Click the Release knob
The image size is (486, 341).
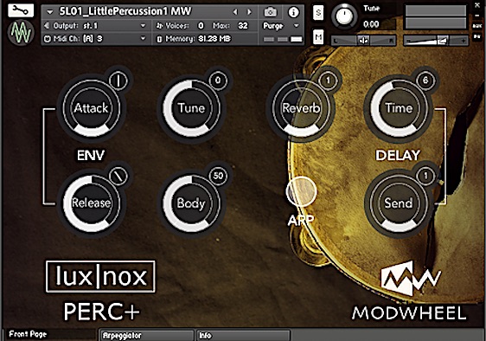click(91, 203)
